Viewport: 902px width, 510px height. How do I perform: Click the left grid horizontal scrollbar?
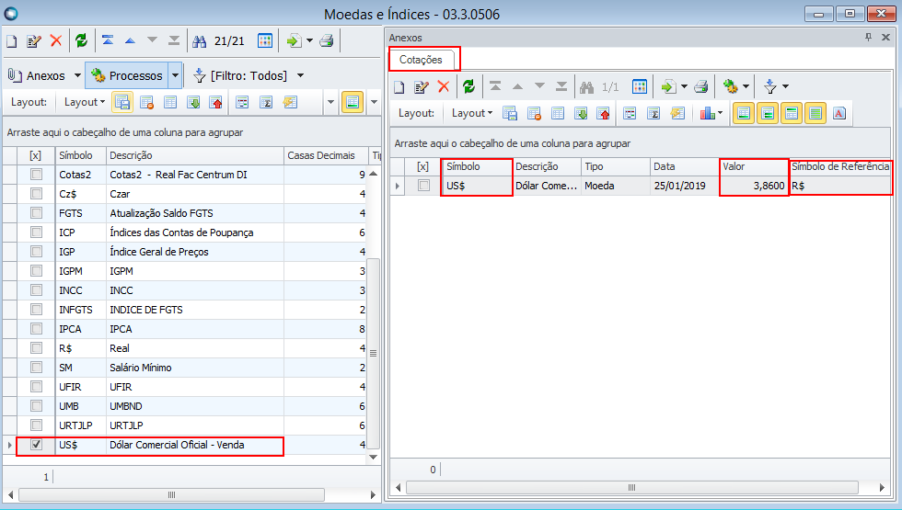[171, 494]
